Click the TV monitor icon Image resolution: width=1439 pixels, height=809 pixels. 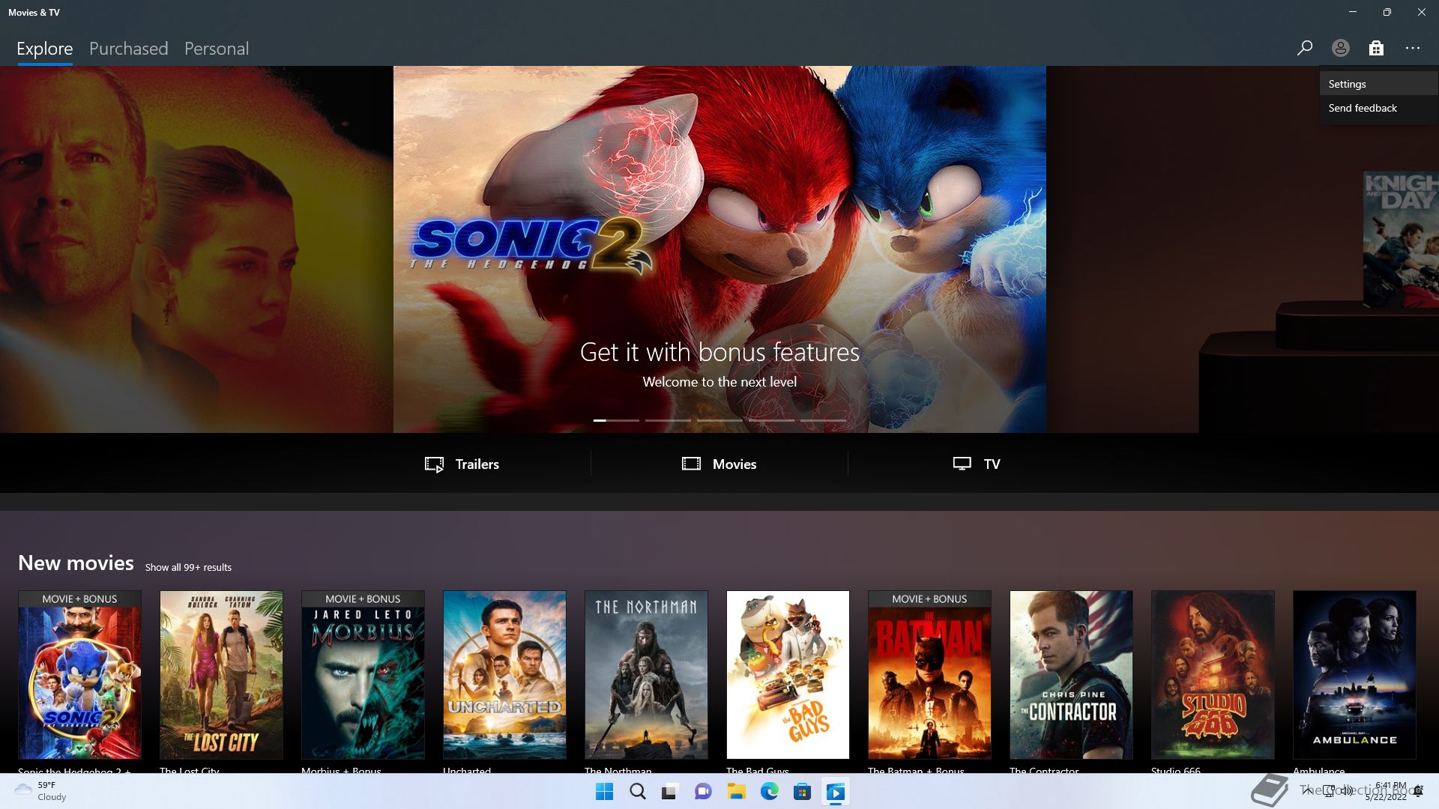pos(962,464)
